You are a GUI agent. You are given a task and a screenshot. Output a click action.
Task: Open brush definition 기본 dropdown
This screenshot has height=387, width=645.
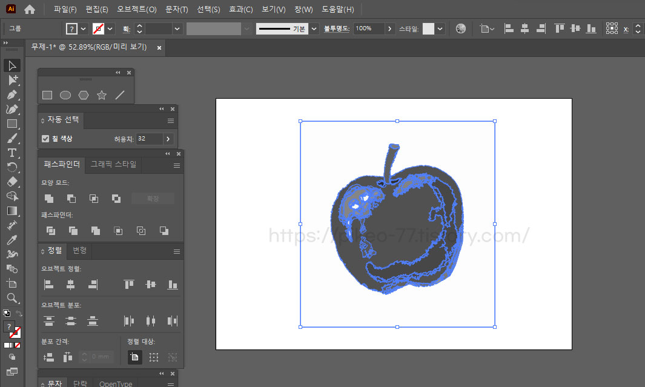(314, 29)
